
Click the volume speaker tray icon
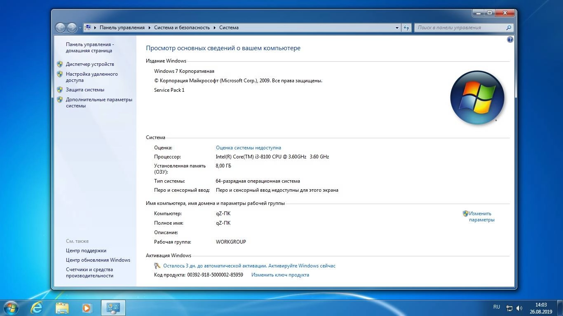(519, 308)
